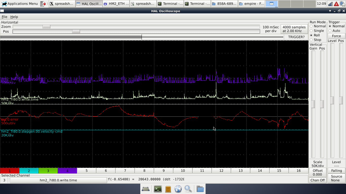Click the workspace switcher's active desktop

coord(272,4)
